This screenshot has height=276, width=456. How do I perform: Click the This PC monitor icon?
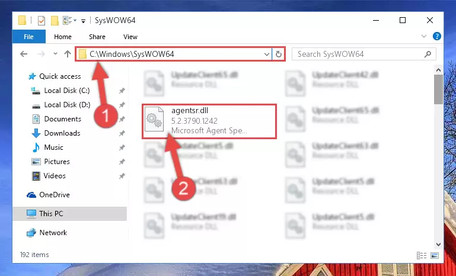point(31,214)
